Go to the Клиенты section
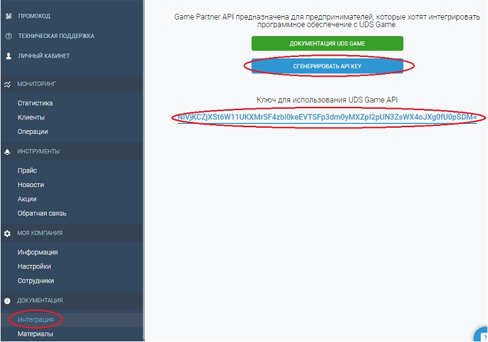Screen dimensions: 488x342 tap(31, 118)
